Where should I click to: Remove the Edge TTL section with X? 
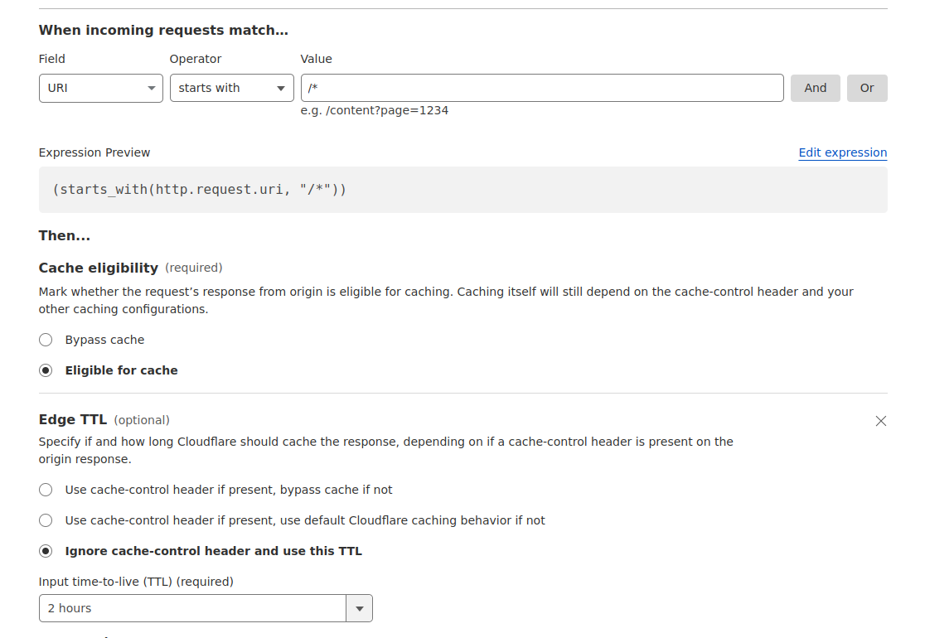[x=881, y=421]
